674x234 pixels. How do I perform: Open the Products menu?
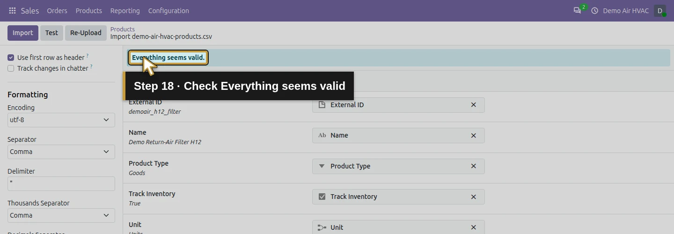88,10
